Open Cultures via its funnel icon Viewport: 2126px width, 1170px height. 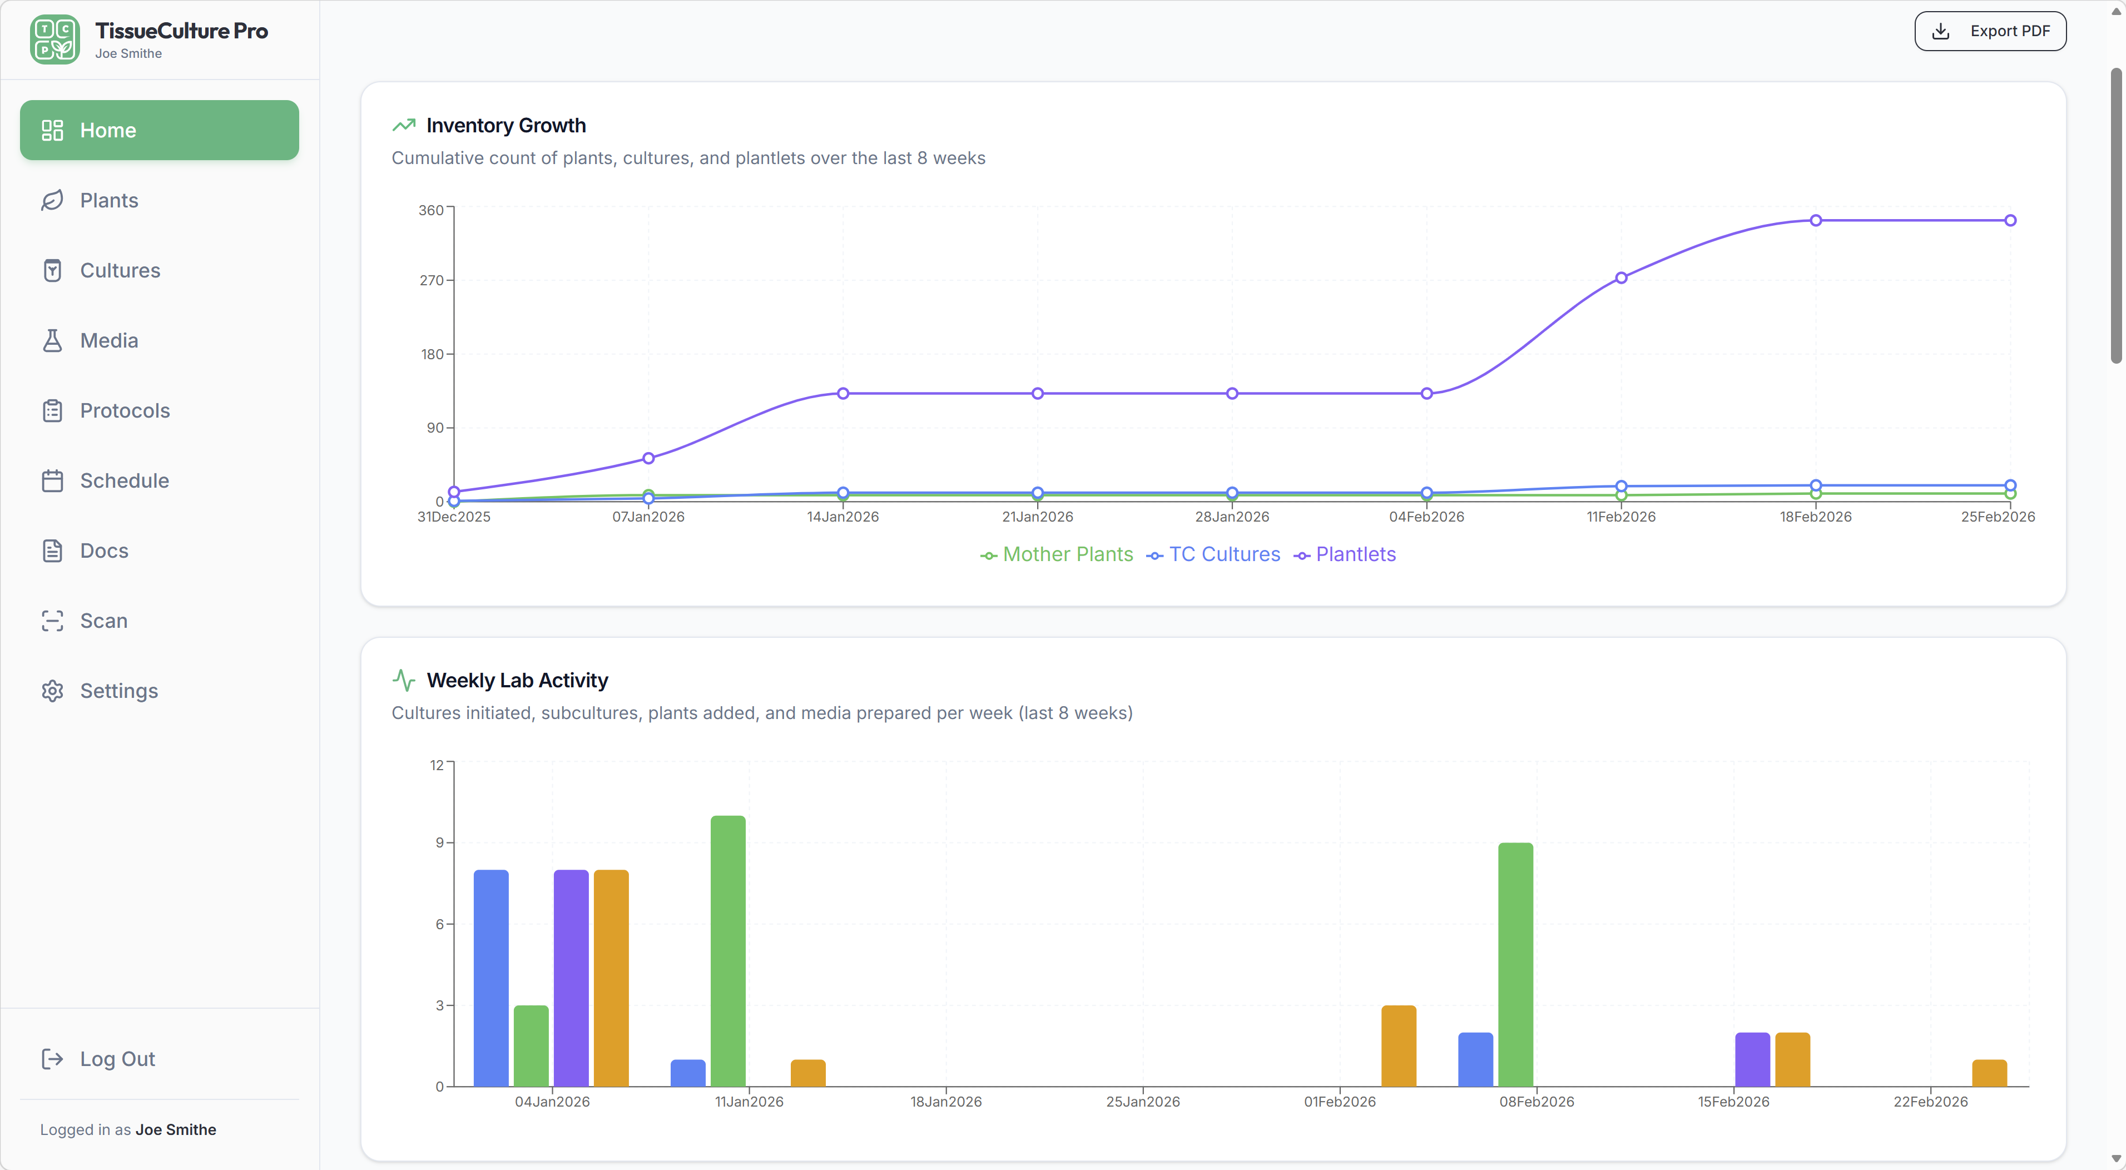click(52, 270)
